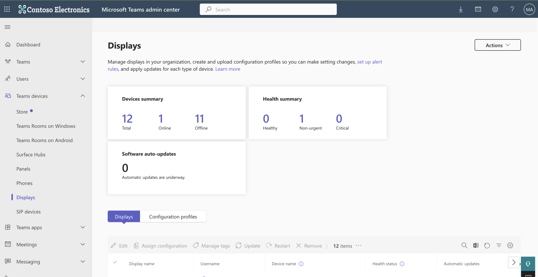Viewport: 538px width, 277px height.
Task: Expand the Meetings section
Action: (82, 244)
